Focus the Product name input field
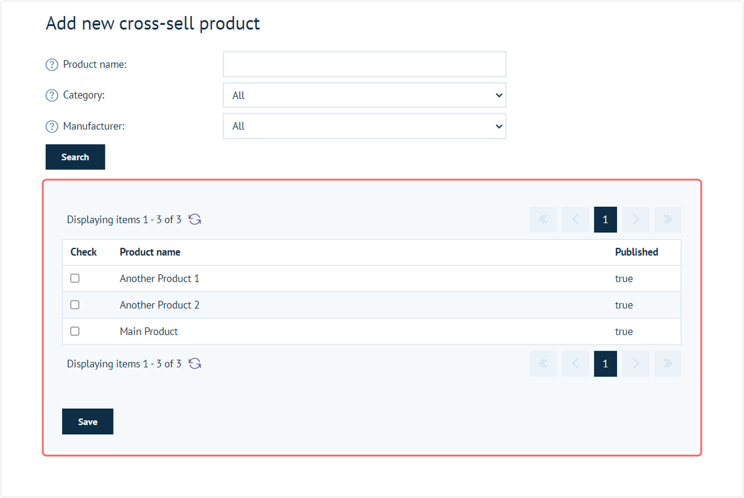The width and height of the screenshot is (744, 498). (x=365, y=64)
